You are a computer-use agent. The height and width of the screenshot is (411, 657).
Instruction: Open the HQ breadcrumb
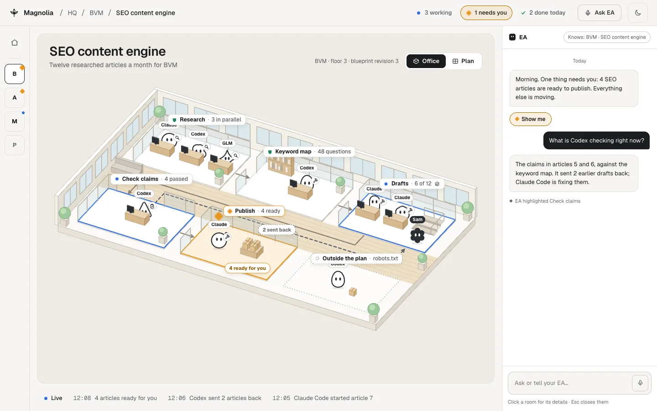pos(72,13)
